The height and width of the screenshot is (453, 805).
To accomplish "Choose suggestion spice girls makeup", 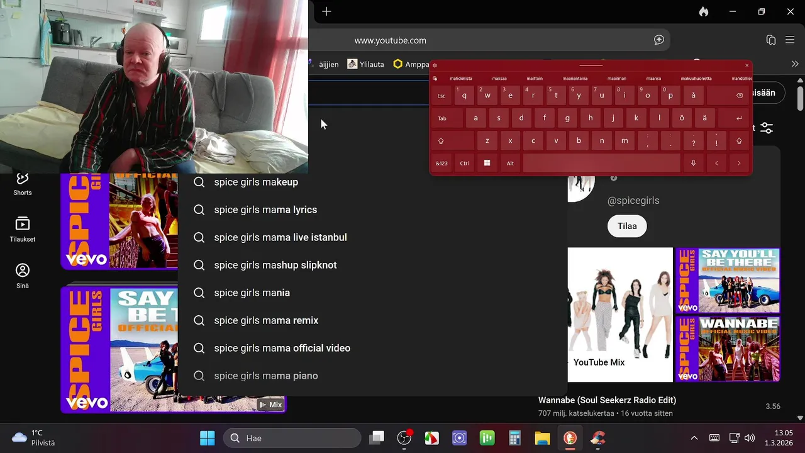I will pyautogui.click(x=372, y=182).
